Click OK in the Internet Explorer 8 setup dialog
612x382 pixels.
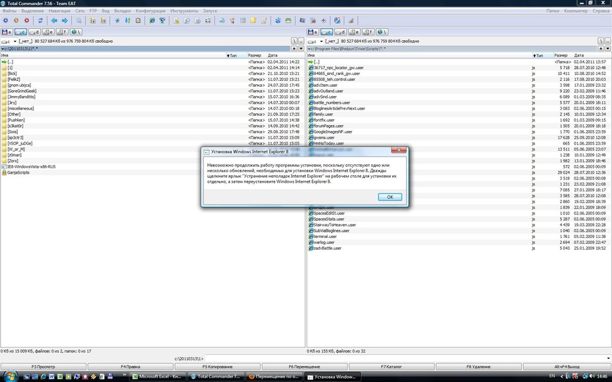point(390,197)
